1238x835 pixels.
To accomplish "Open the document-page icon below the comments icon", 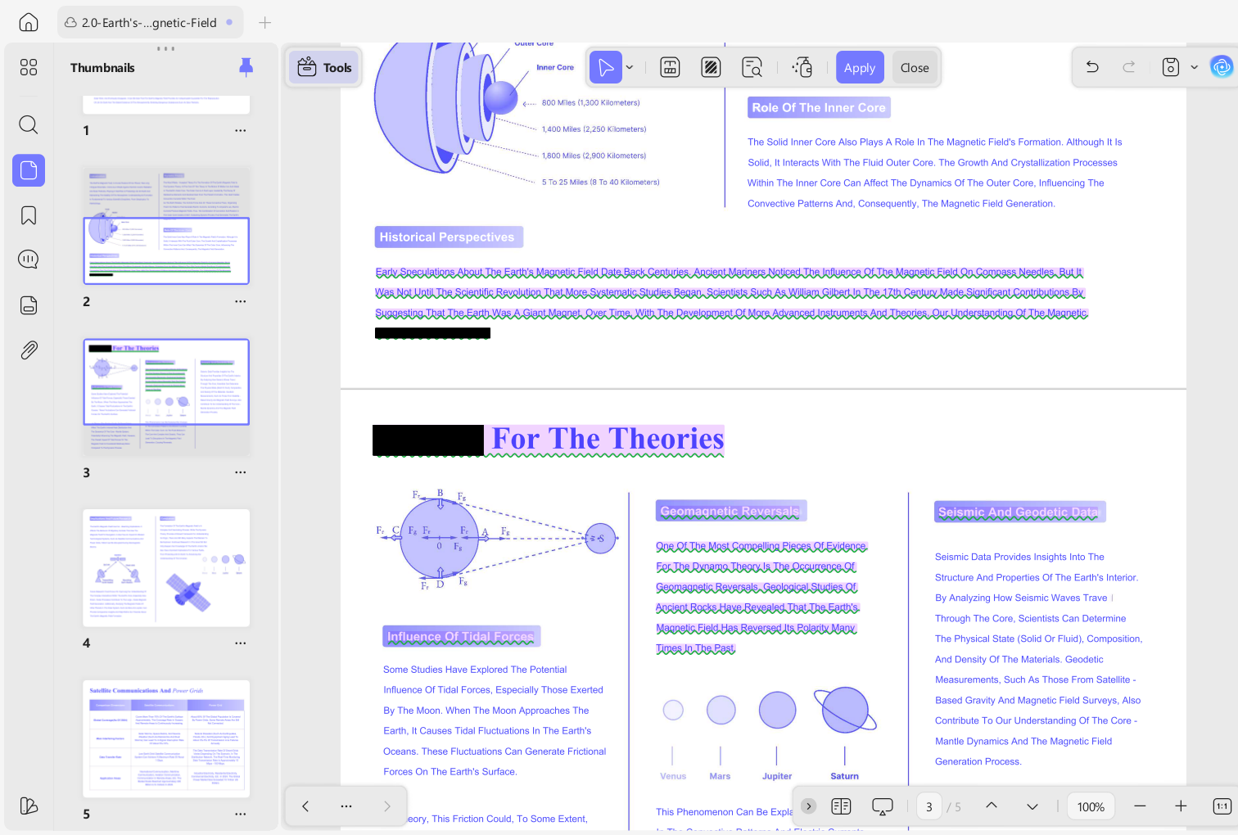I will point(29,305).
